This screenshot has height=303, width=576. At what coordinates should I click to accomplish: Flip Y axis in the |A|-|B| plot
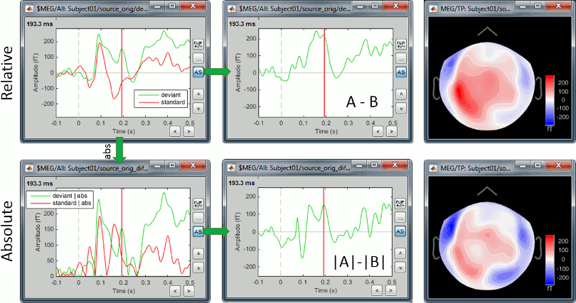(x=401, y=203)
